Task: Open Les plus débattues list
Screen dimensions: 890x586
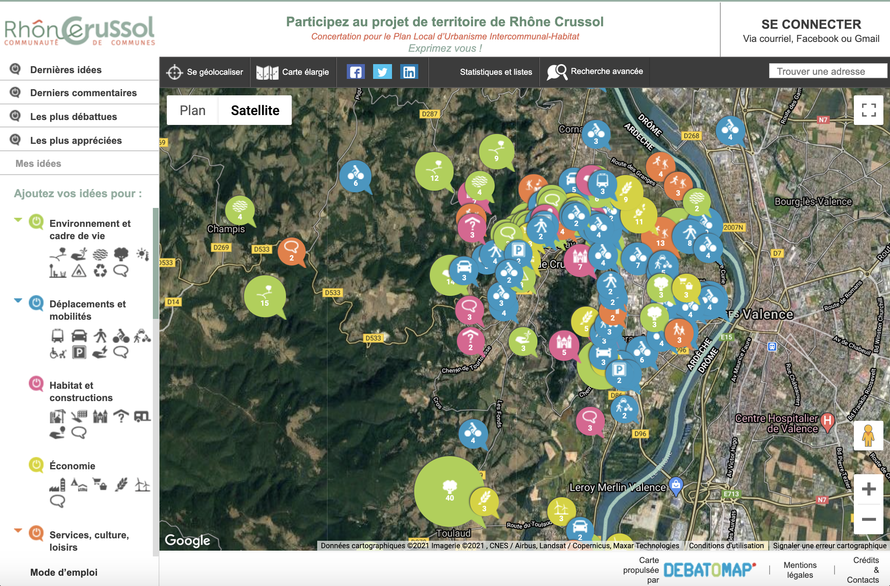Action: point(74,117)
